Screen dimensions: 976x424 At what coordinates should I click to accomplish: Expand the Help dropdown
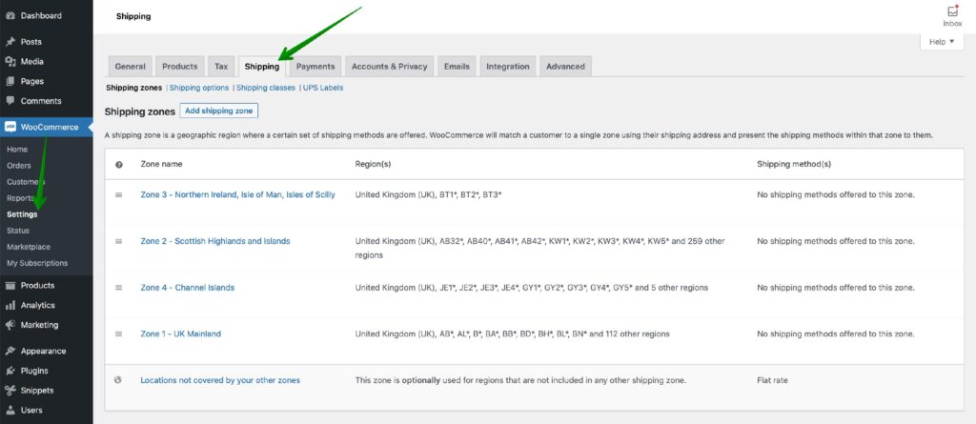tap(942, 42)
